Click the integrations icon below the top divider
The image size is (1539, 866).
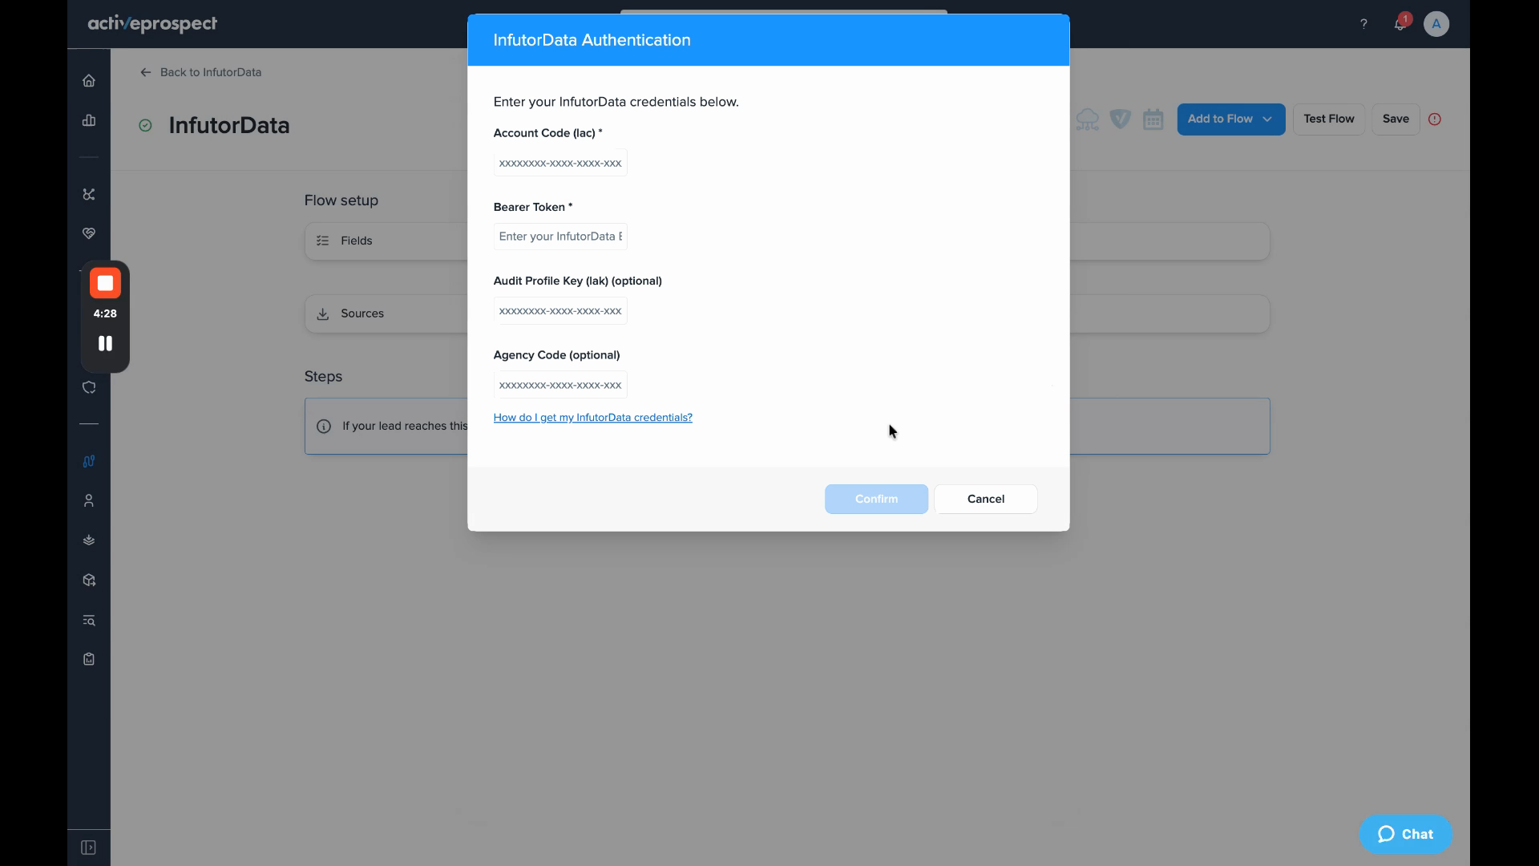[89, 194]
